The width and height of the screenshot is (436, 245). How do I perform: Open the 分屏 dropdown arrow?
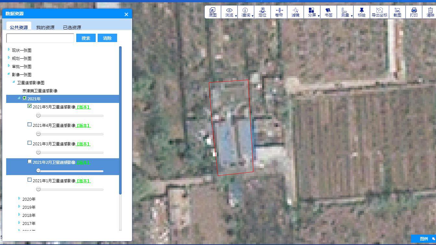pos(319,16)
